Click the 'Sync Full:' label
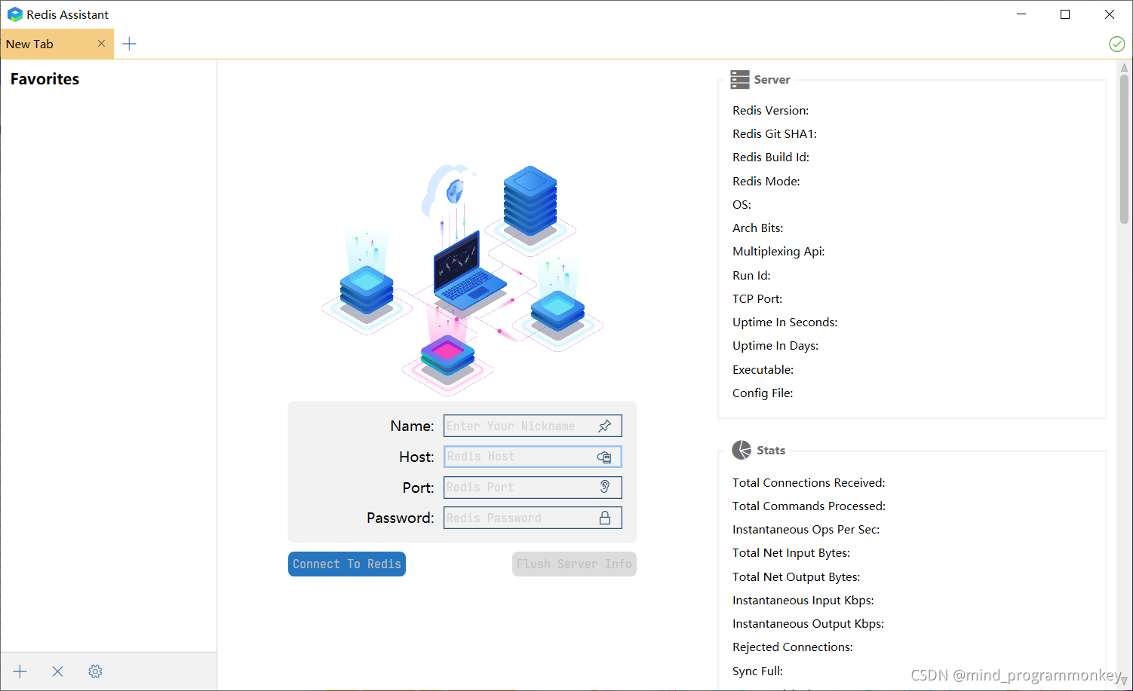The width and height of the screenshot is (1133, 691). tap(758, 671)
